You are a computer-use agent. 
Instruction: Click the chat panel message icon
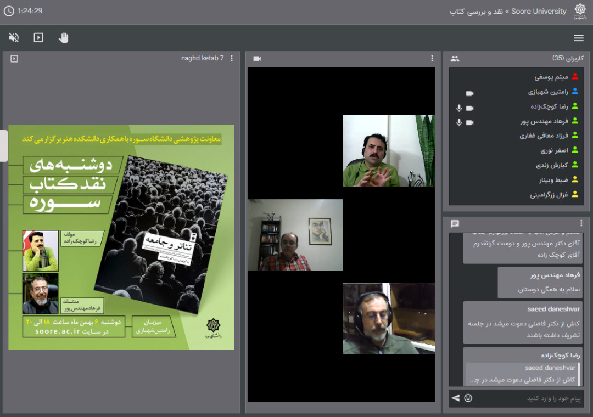(x=455, y=224)
